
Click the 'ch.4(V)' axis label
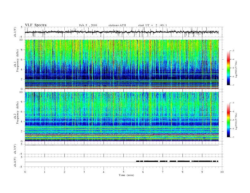[15, 162]
